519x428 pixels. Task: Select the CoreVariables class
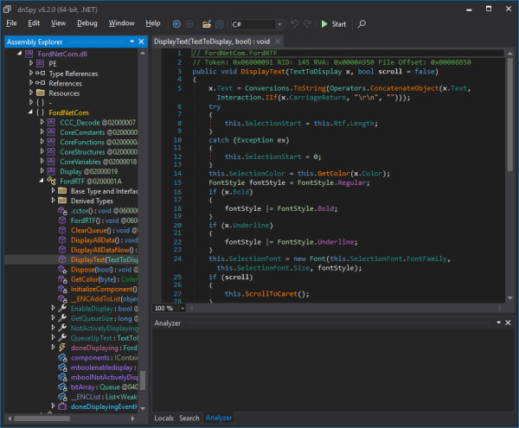(x=98, y=162)
